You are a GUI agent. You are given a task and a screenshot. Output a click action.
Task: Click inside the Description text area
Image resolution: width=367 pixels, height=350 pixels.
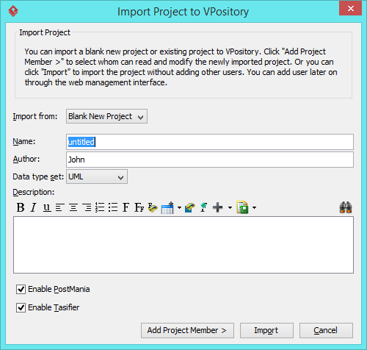(x=183, y=245)
